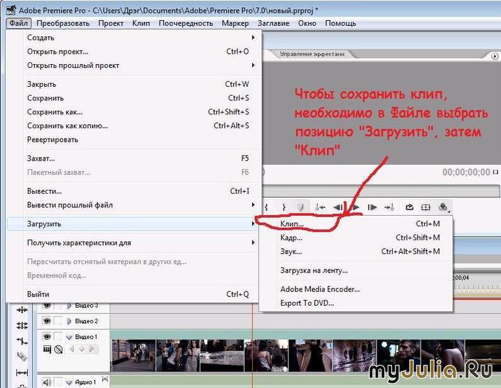Click the Safe Margins icon
The image size is (501, 388).
click(x=426, y=207)
